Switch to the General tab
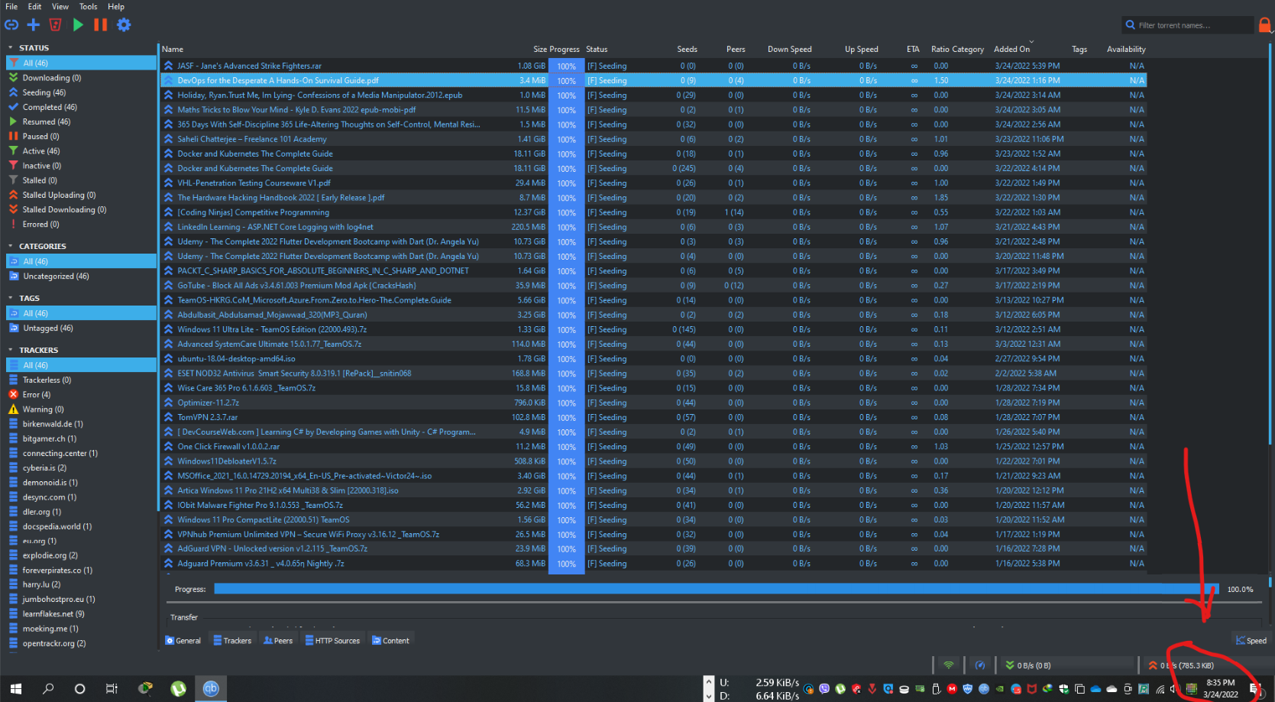Image resolution: width=1275 pixels, height=702 pixels. 183,641
